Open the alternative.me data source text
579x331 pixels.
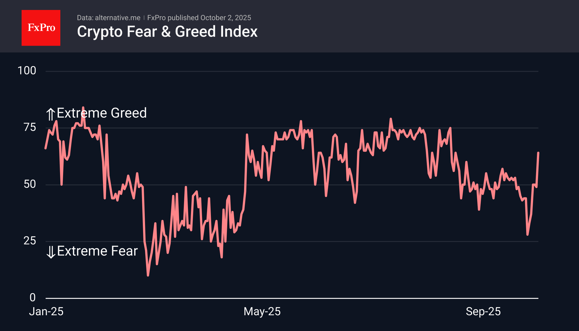pyautogui.click(x=109, y=18)
